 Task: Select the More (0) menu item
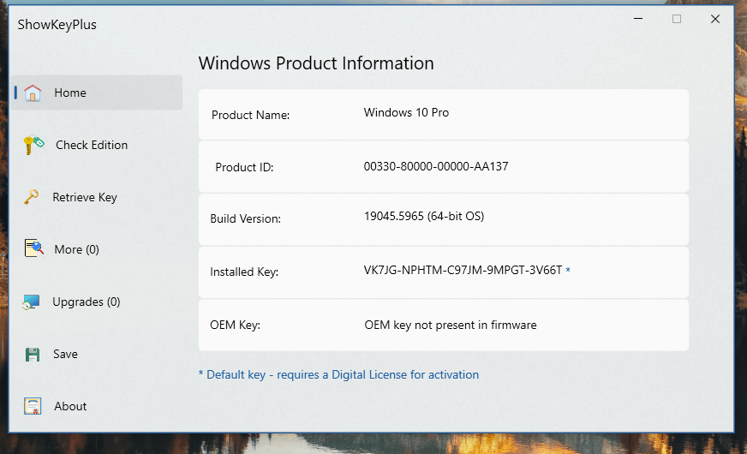tap(77, 249)
